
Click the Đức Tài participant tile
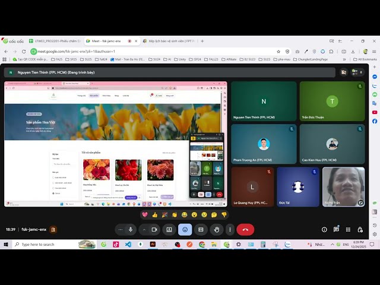[298, 187]
